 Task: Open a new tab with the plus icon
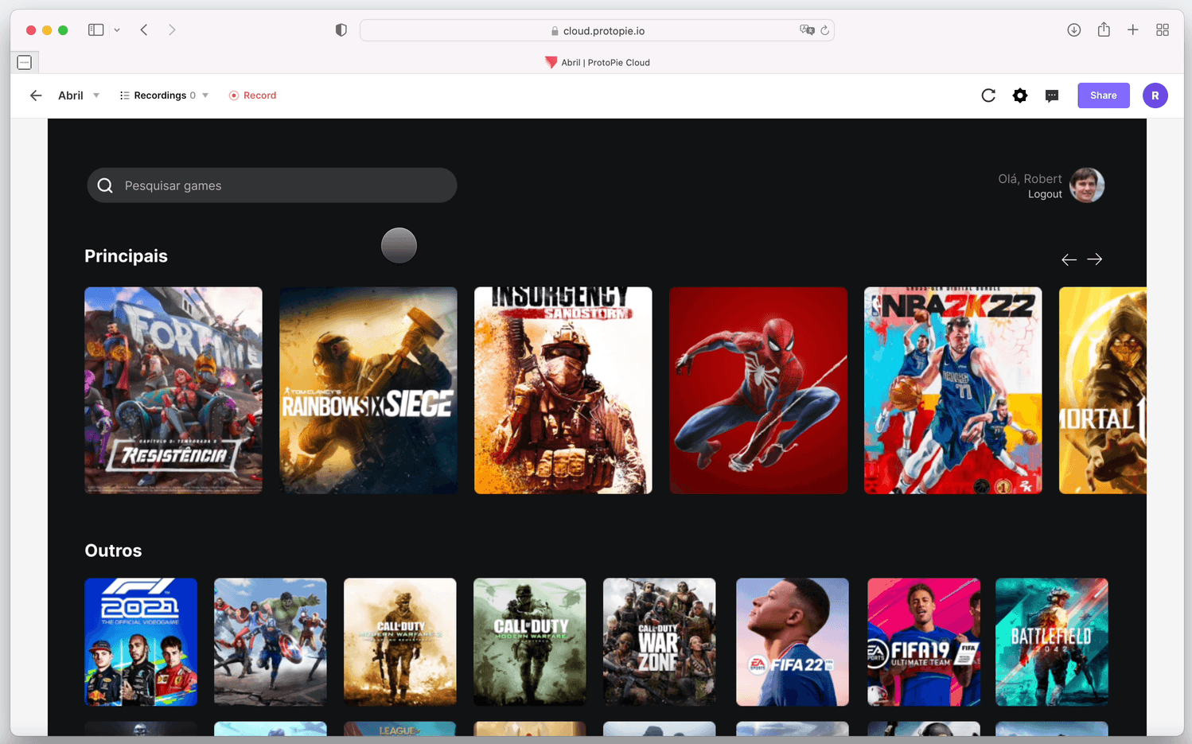tap(1132, 30)
